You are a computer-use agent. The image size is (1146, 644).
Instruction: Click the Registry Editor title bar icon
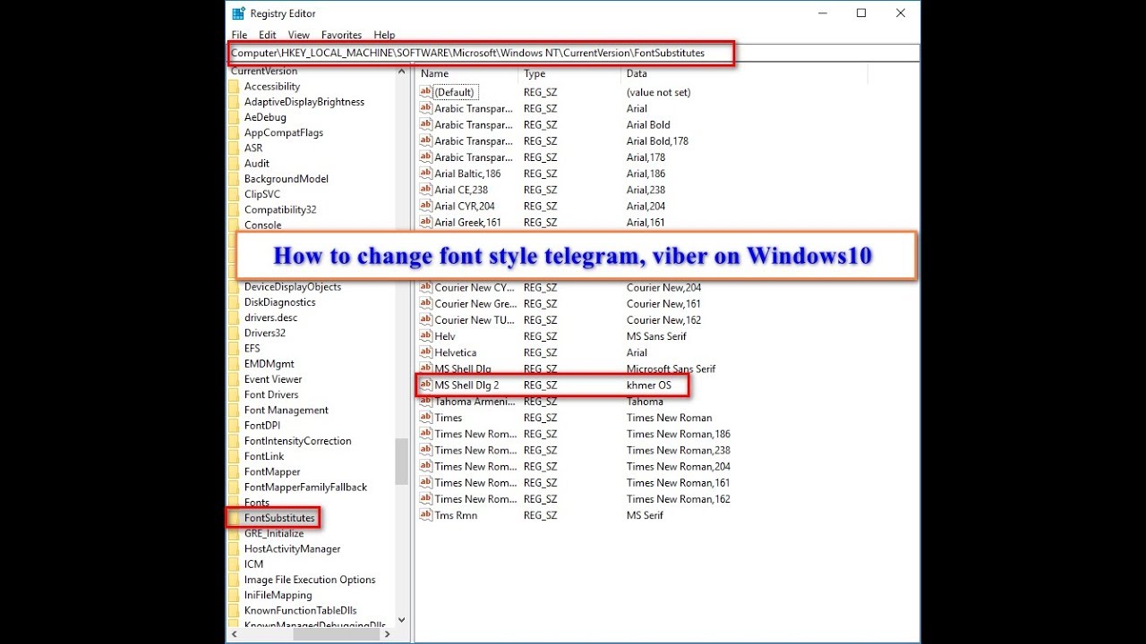(238, 13)
